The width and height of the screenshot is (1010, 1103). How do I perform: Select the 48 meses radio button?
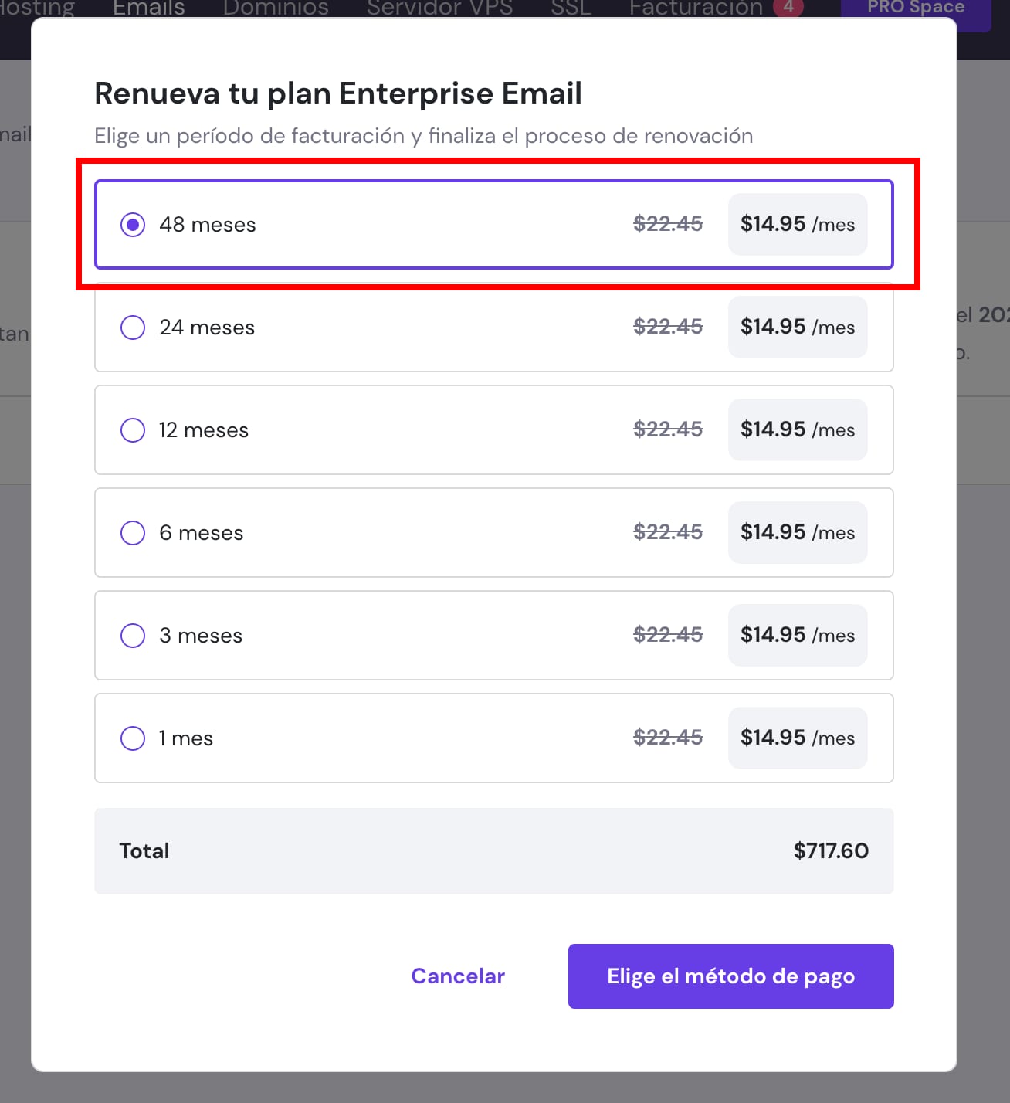point(133,225)
